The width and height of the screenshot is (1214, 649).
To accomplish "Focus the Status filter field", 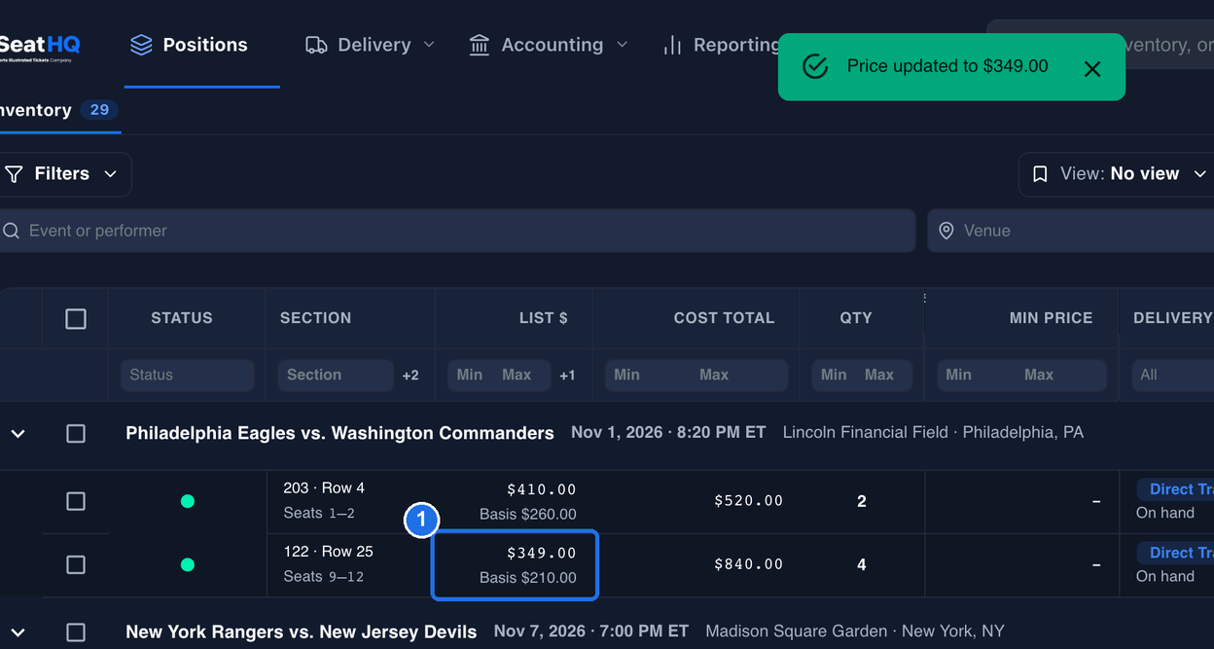I will 187,375.
